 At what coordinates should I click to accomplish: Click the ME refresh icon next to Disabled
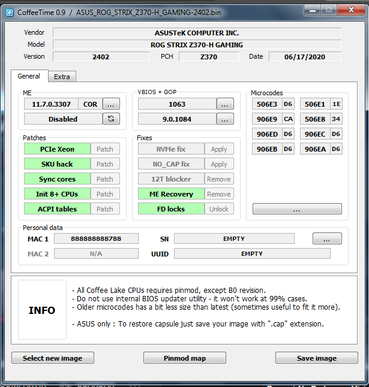111,119
